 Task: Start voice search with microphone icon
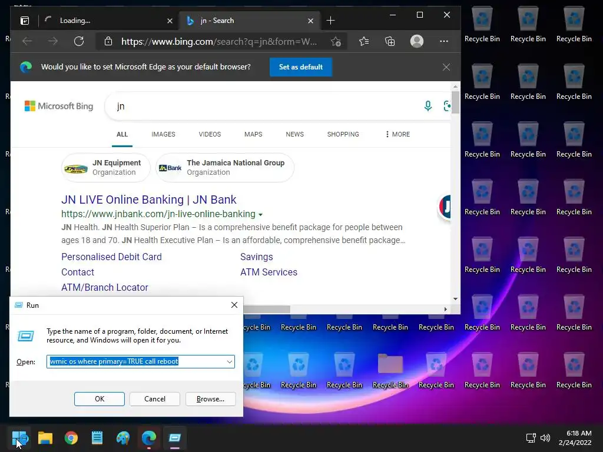pyautogui.click(x=428, y=106)
